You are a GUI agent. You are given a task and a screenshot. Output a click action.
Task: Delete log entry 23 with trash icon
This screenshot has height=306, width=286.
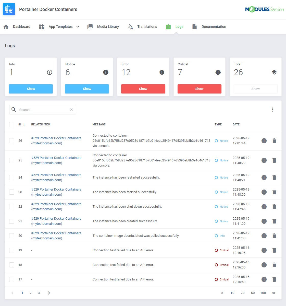tap(274, 192)
